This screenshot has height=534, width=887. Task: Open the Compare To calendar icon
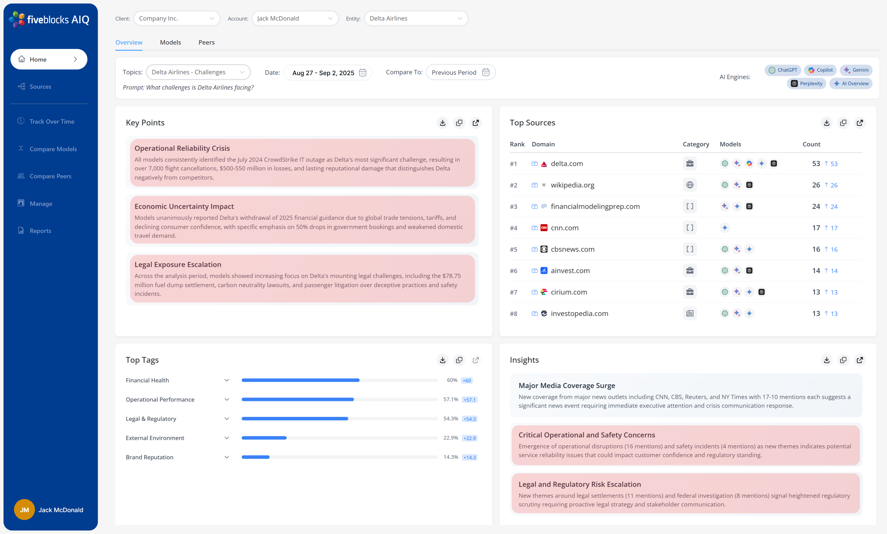(x=485, y=72)
